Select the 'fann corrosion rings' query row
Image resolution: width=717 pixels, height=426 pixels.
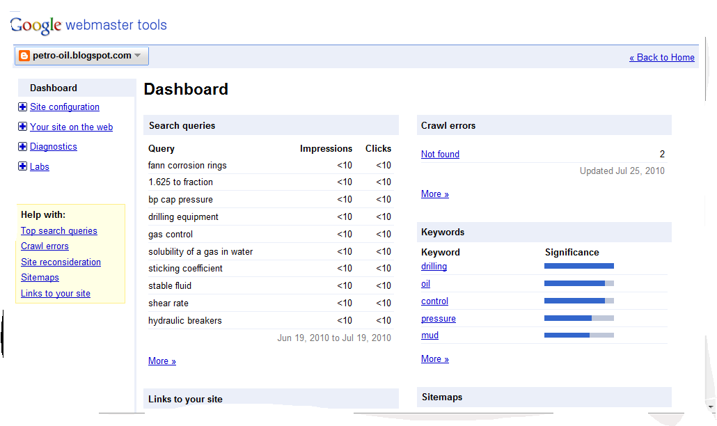[x=271, y=166]
